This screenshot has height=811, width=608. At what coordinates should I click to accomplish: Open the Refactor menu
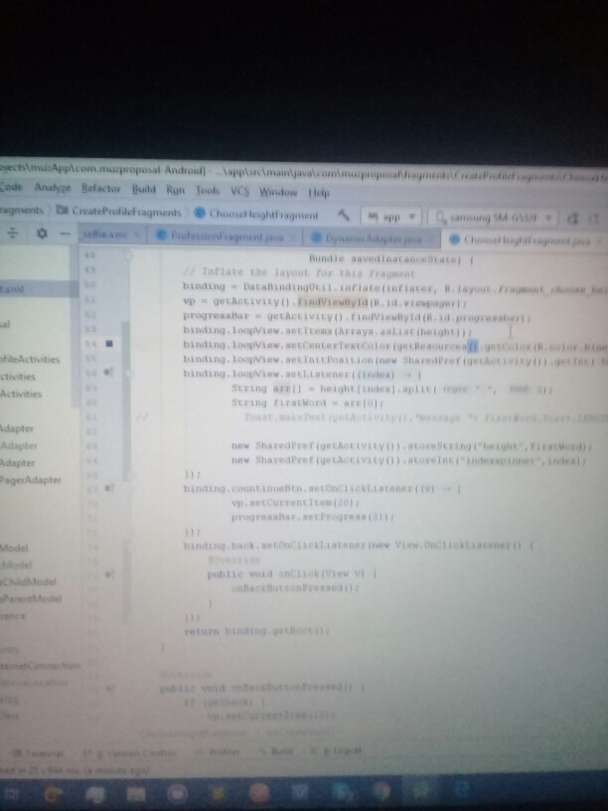(100, 189)
